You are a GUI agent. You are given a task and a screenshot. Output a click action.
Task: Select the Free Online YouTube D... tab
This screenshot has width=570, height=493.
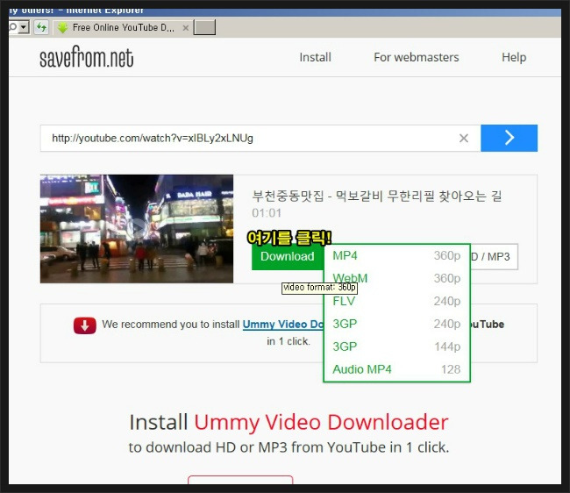click(x=123, y=27)
